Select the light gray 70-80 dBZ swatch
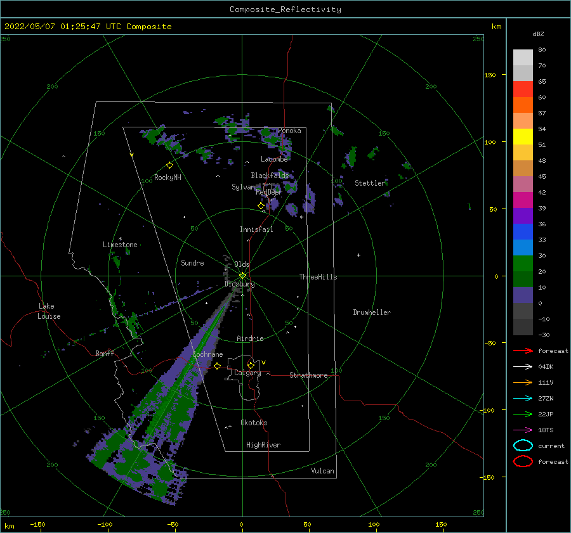571x533 pixels. [523, 58]
